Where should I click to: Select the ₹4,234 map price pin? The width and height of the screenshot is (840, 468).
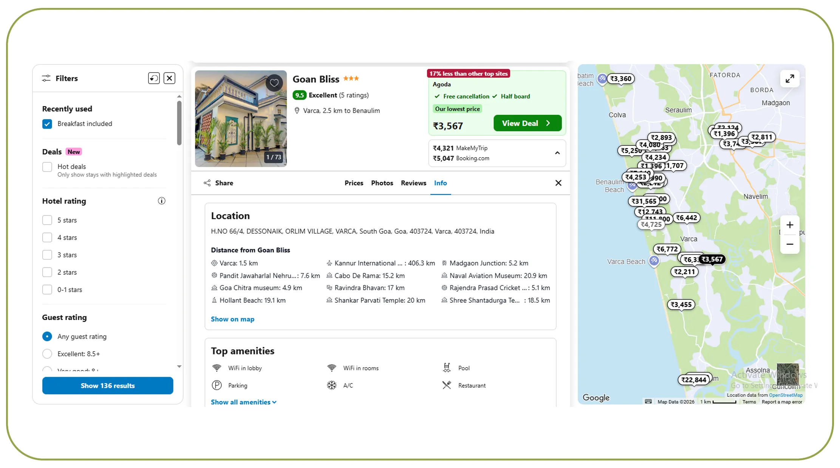click(x=656, y=157)
